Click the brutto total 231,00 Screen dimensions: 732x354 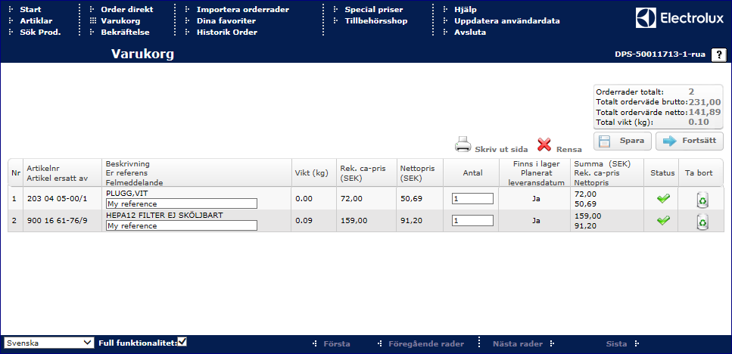pos(705,101)
